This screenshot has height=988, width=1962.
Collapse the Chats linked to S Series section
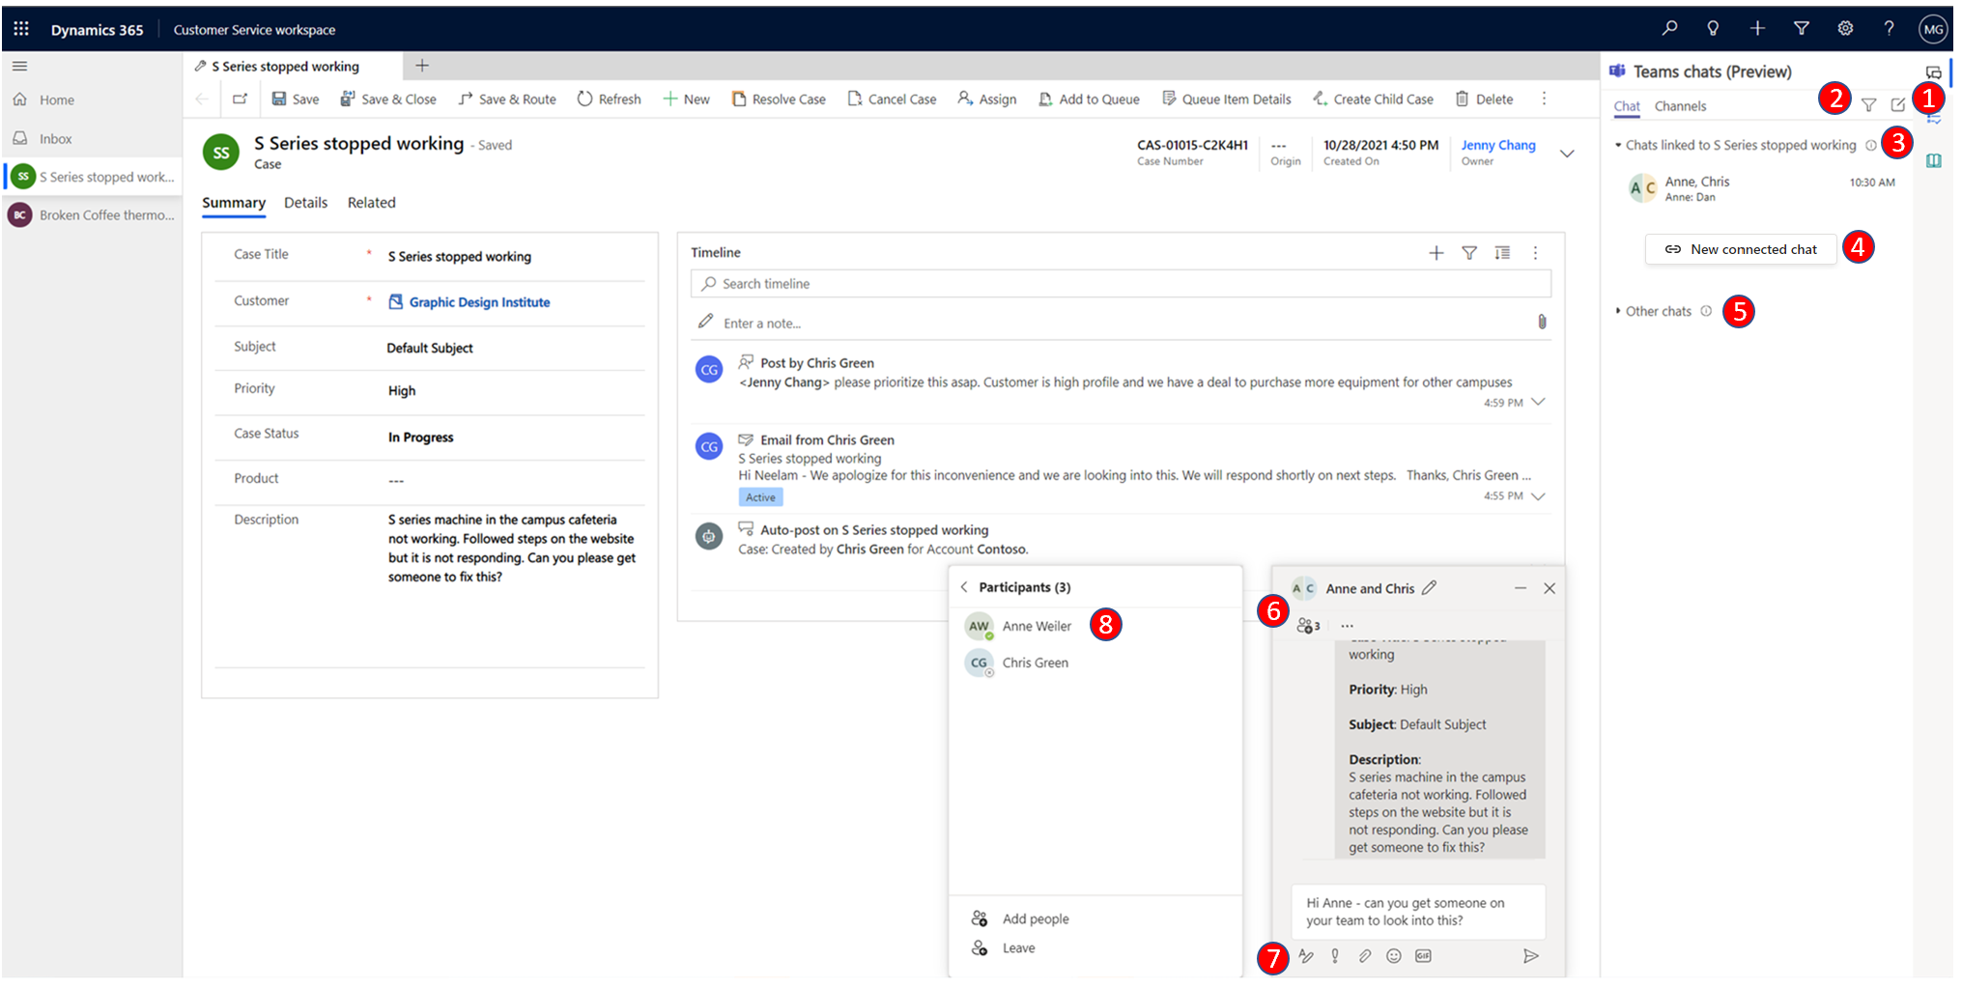(1619, 145)
